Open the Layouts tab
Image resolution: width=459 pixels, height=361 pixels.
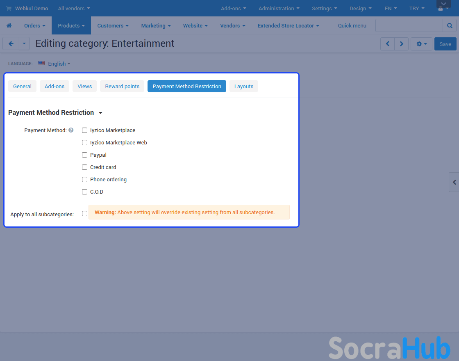pos(244,86)
